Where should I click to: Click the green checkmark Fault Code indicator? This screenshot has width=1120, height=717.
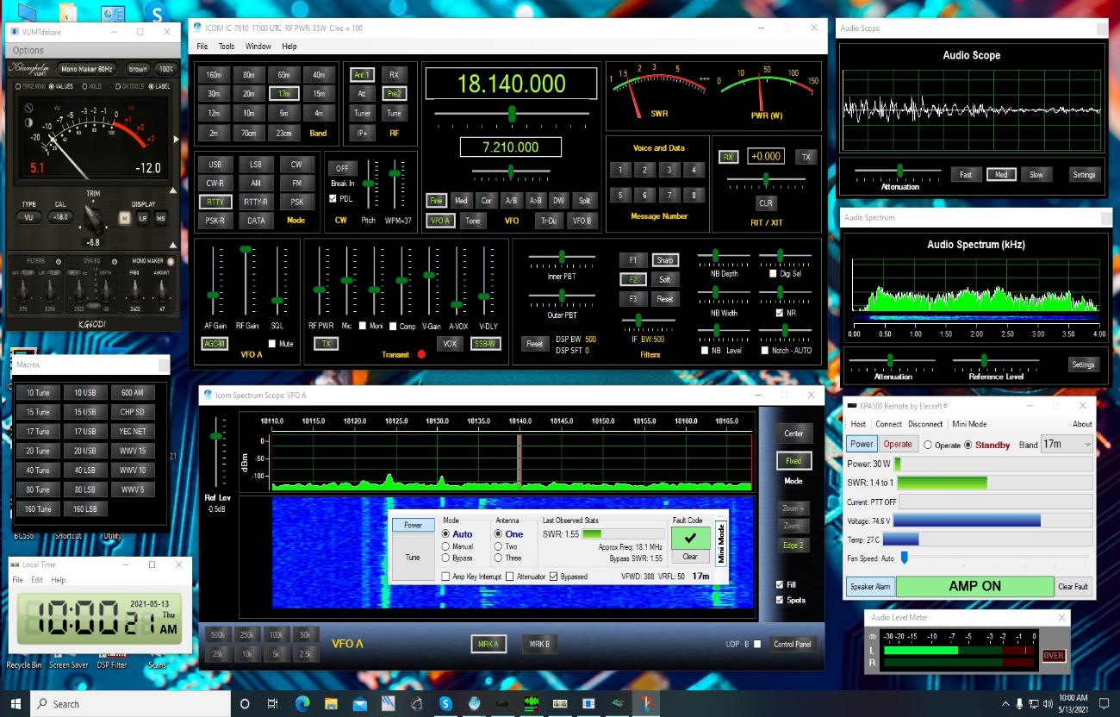pyautogui.click(x=690, y=538)
